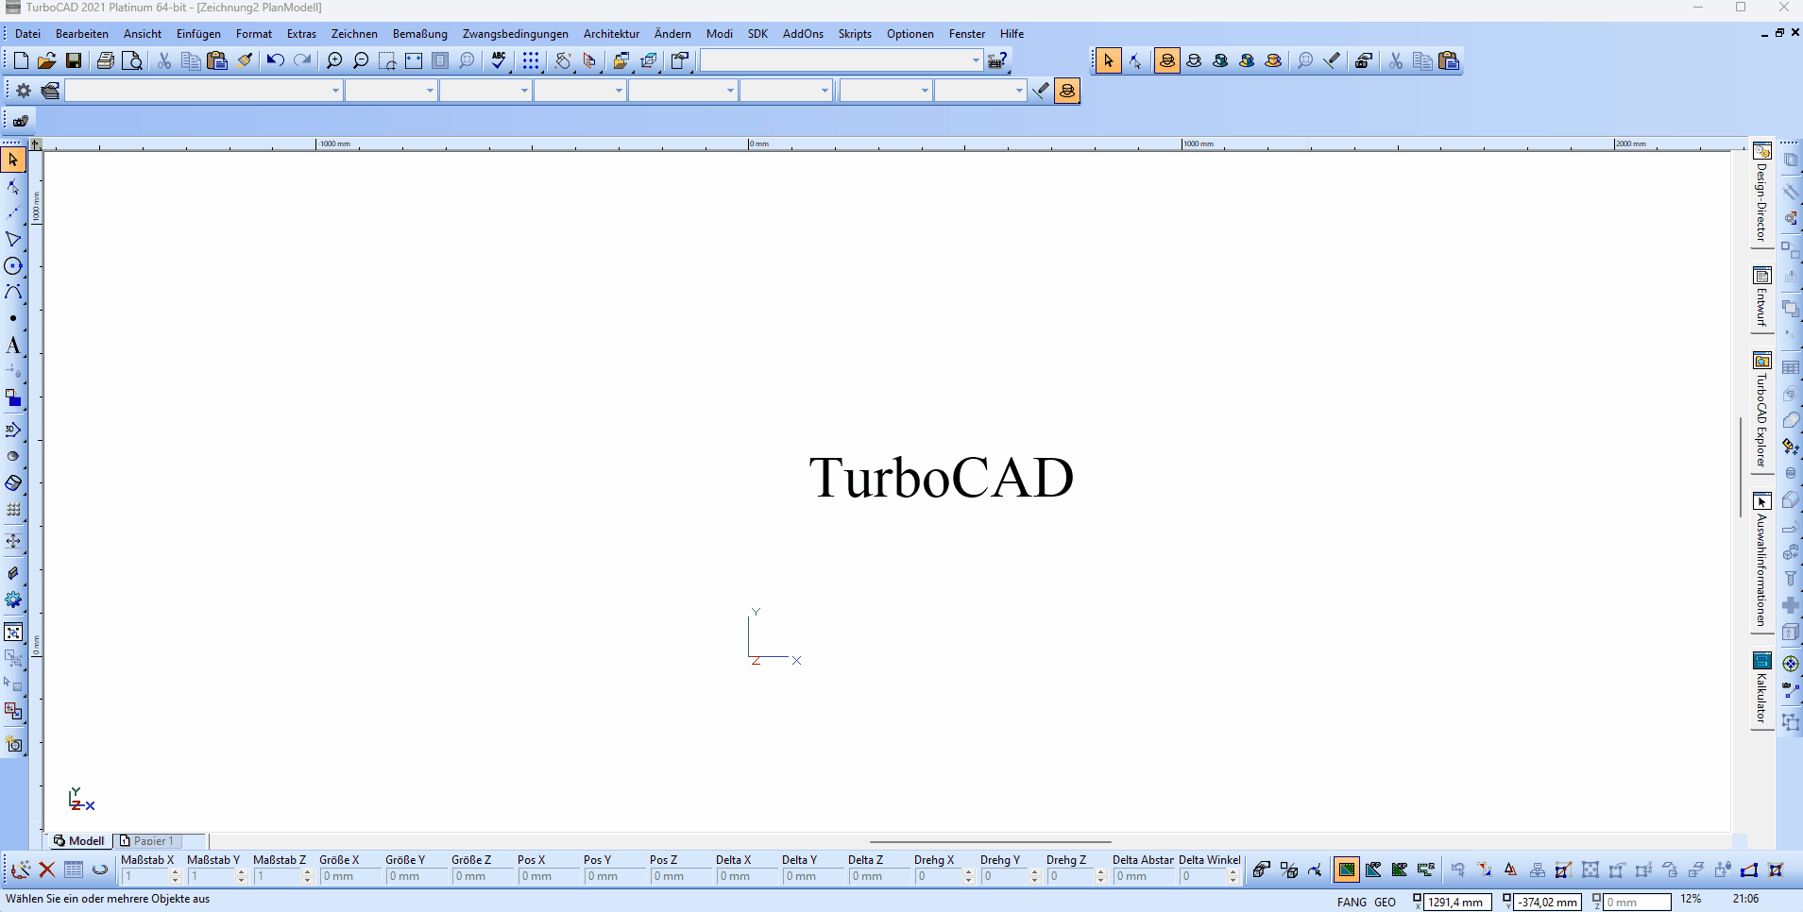Click the keyboard help icon
Image resolution: width=1803 pixels, height=912 pixels.
(997, 60)
